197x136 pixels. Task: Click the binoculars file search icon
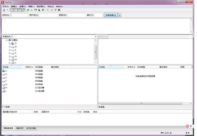click(x=59, y=10)
